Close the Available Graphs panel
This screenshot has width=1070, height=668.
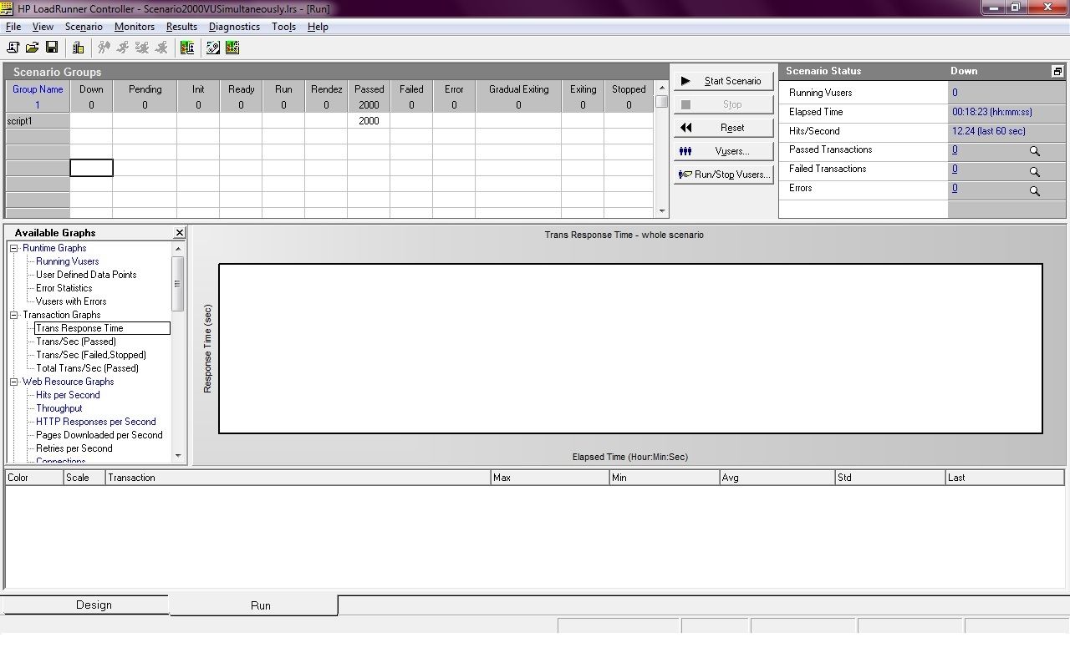179,232
